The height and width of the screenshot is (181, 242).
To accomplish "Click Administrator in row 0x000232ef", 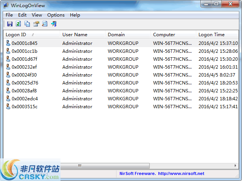I will point(77,67).
